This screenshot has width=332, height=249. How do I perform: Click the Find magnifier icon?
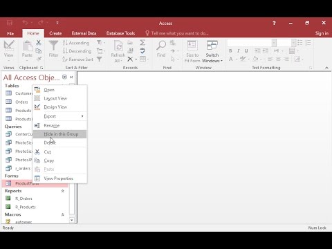point(161,46)
